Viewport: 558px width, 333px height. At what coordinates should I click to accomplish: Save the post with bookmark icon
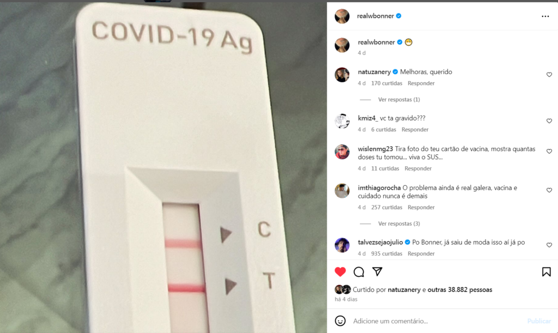coord(546,272)
